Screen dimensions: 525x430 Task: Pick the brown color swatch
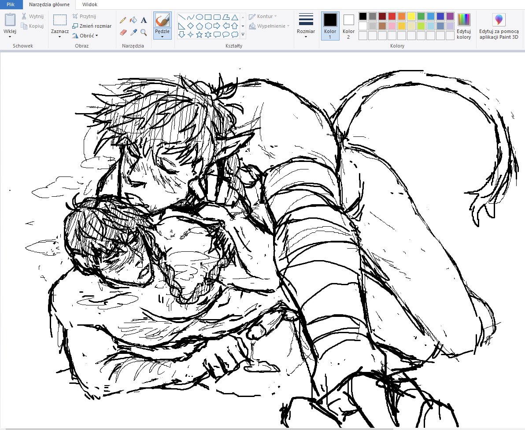(x=382, y=26)
